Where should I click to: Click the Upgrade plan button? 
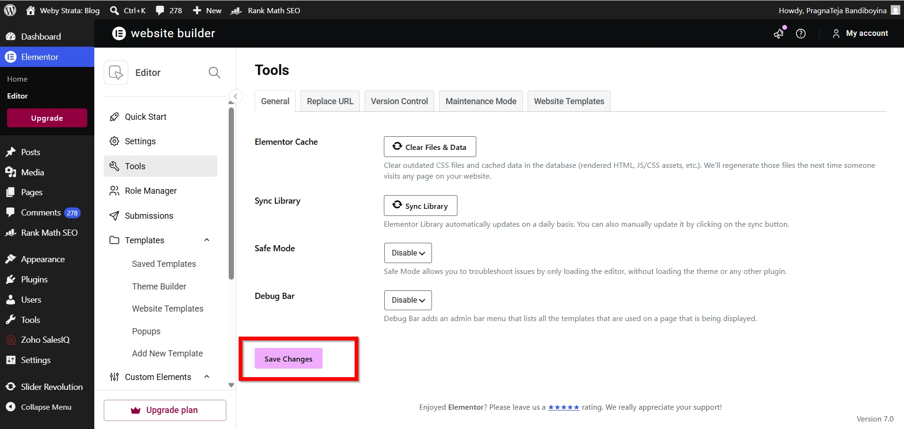[x=165, y=410]
